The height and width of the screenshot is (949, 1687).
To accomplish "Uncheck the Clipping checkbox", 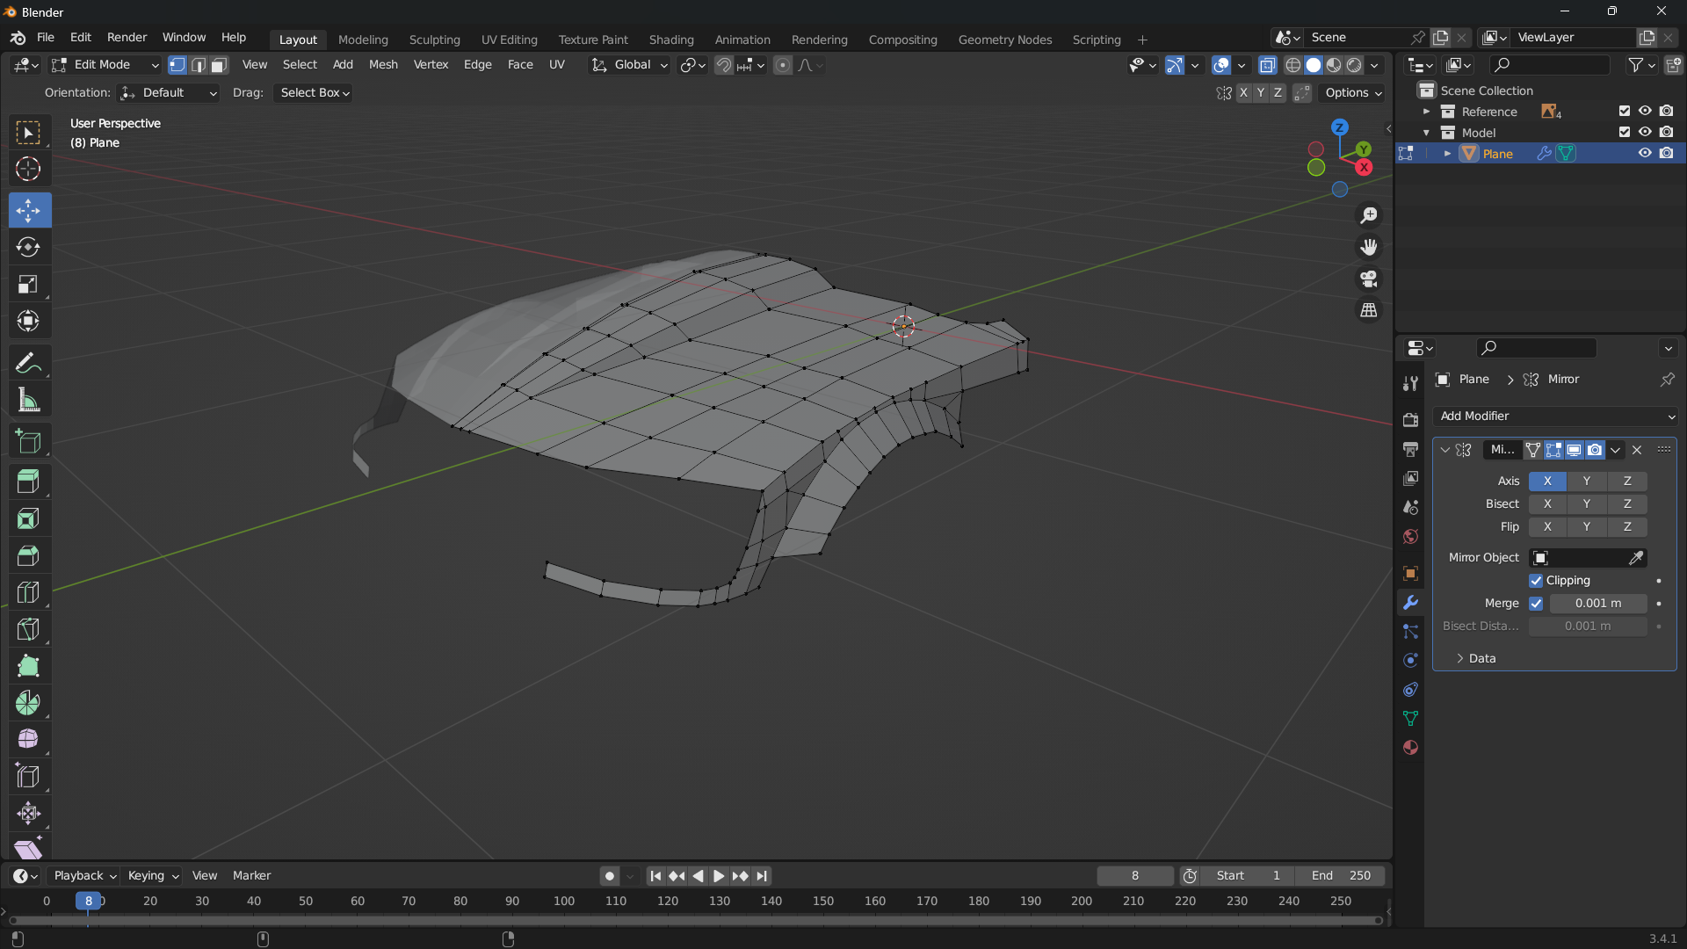I will pyautogui.click(x=1536, y=581).
